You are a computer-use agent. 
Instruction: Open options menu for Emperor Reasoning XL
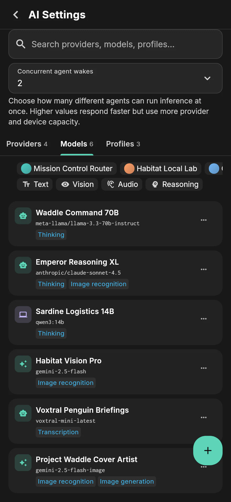pyautogui.click(x=204, y=269)
